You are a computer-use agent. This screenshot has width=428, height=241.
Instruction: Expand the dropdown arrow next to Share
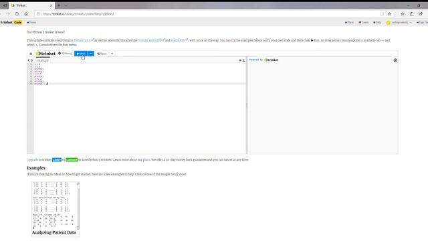[x=112, y=54]
